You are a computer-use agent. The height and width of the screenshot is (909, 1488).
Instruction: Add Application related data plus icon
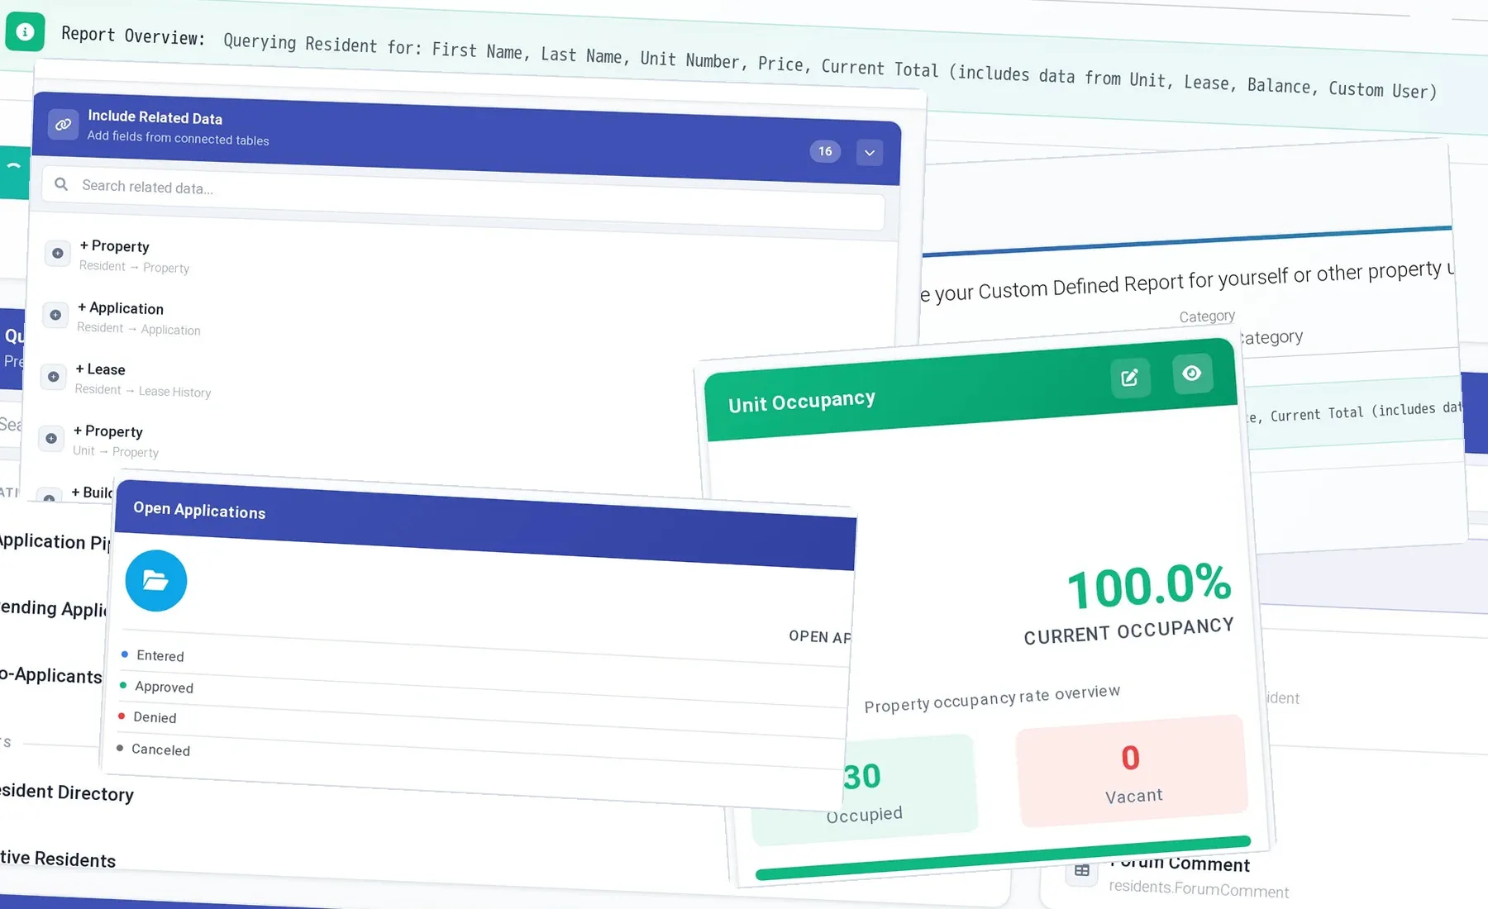point(55,315)
